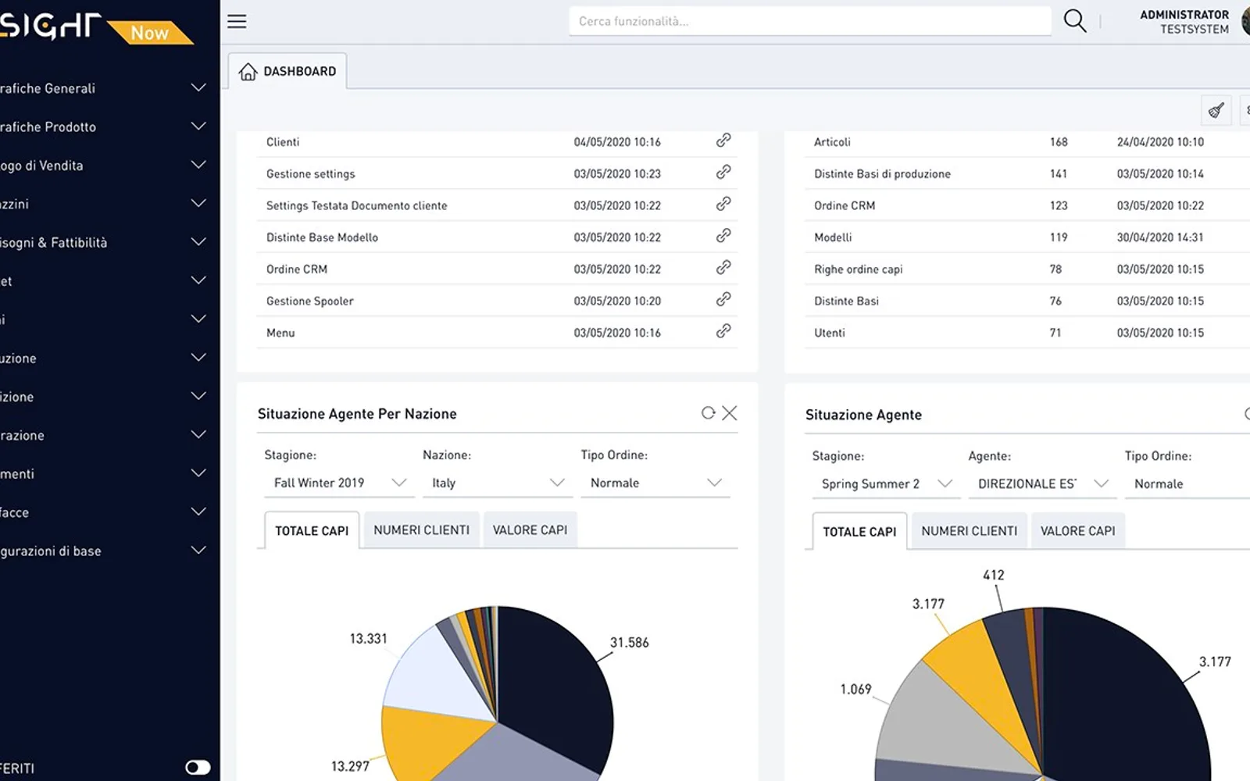
Task: Select NUMERI CLIENTI tab in Situazione Agente
Action: 970,531
